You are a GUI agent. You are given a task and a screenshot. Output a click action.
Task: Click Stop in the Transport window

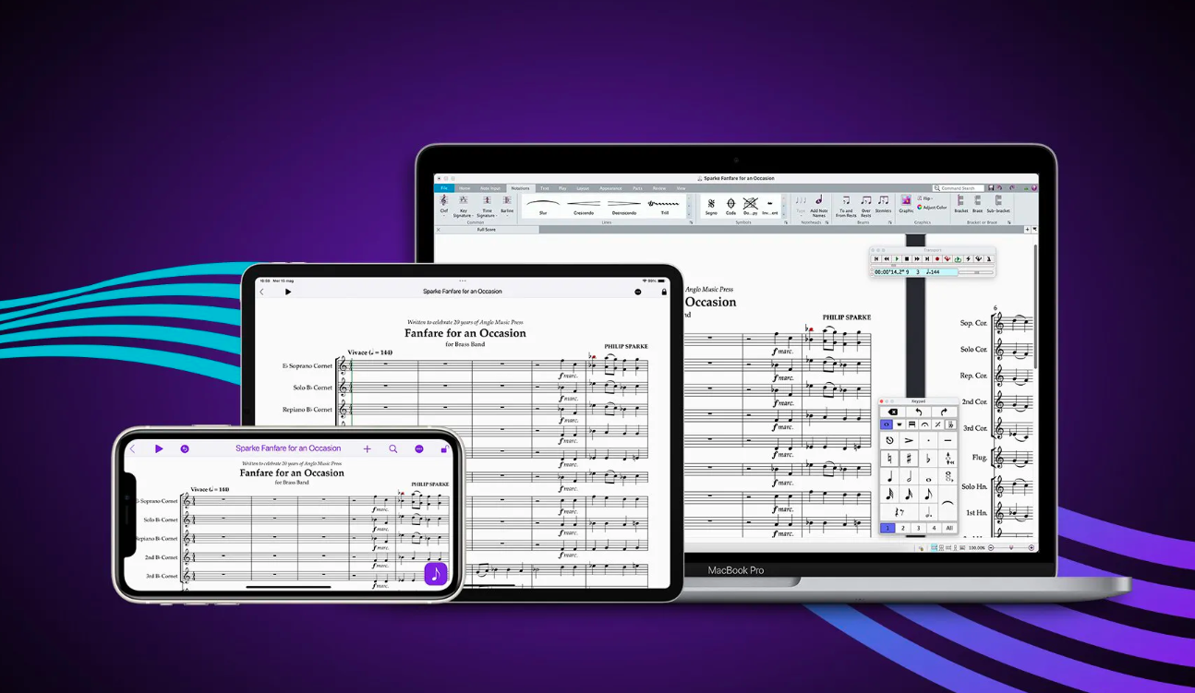coord(907,259)
